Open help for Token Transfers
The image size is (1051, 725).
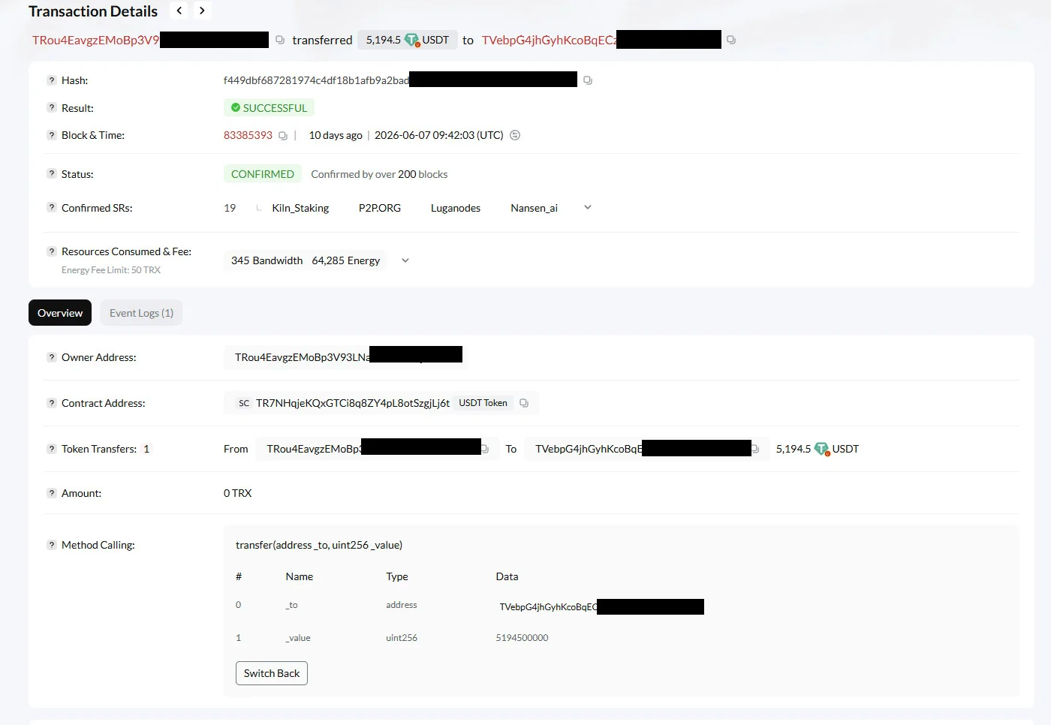coord(52,449)
